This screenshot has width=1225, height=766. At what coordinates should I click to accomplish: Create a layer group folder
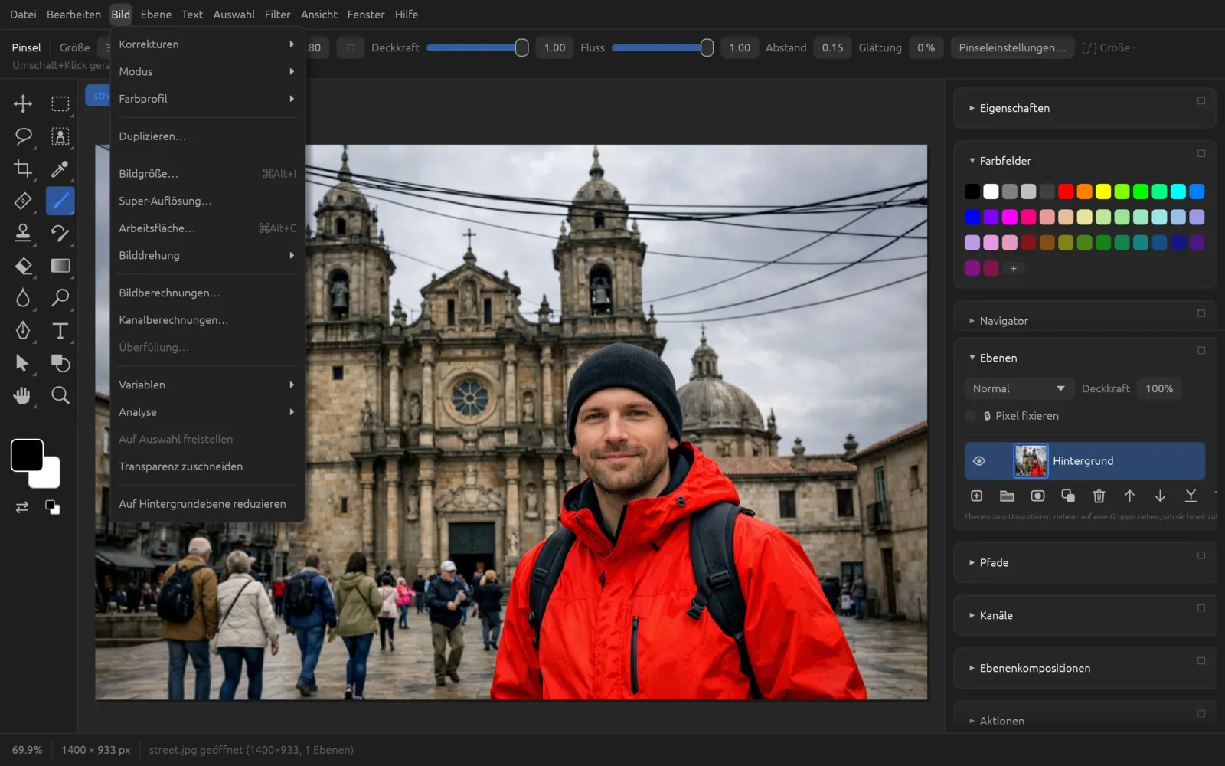pos(1007,496)
